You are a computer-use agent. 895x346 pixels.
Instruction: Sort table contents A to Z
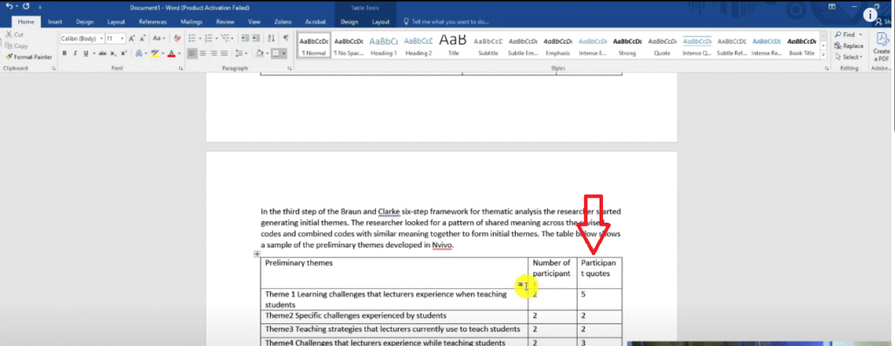point(271,38)
